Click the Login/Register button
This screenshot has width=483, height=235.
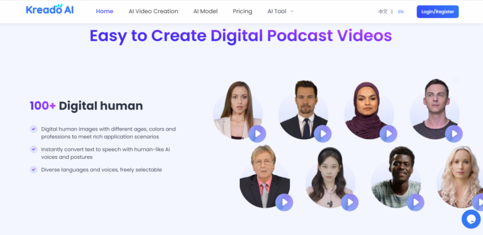coord(437,12)
